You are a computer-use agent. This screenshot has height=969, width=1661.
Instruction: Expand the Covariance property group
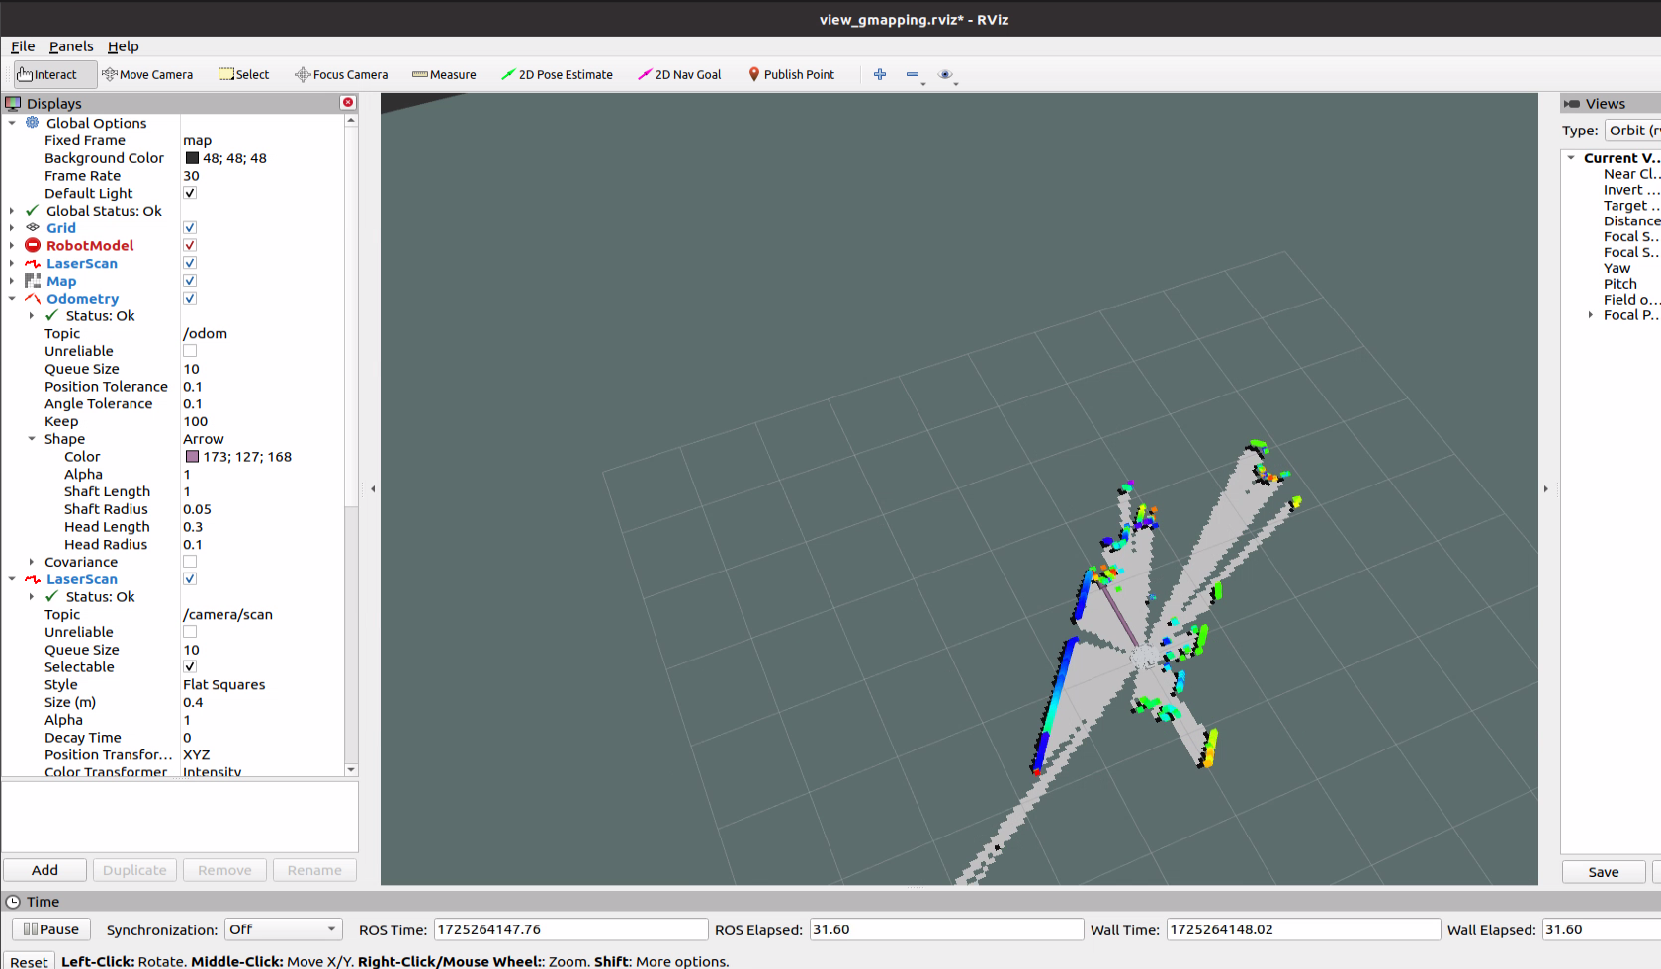pos(31,562)
